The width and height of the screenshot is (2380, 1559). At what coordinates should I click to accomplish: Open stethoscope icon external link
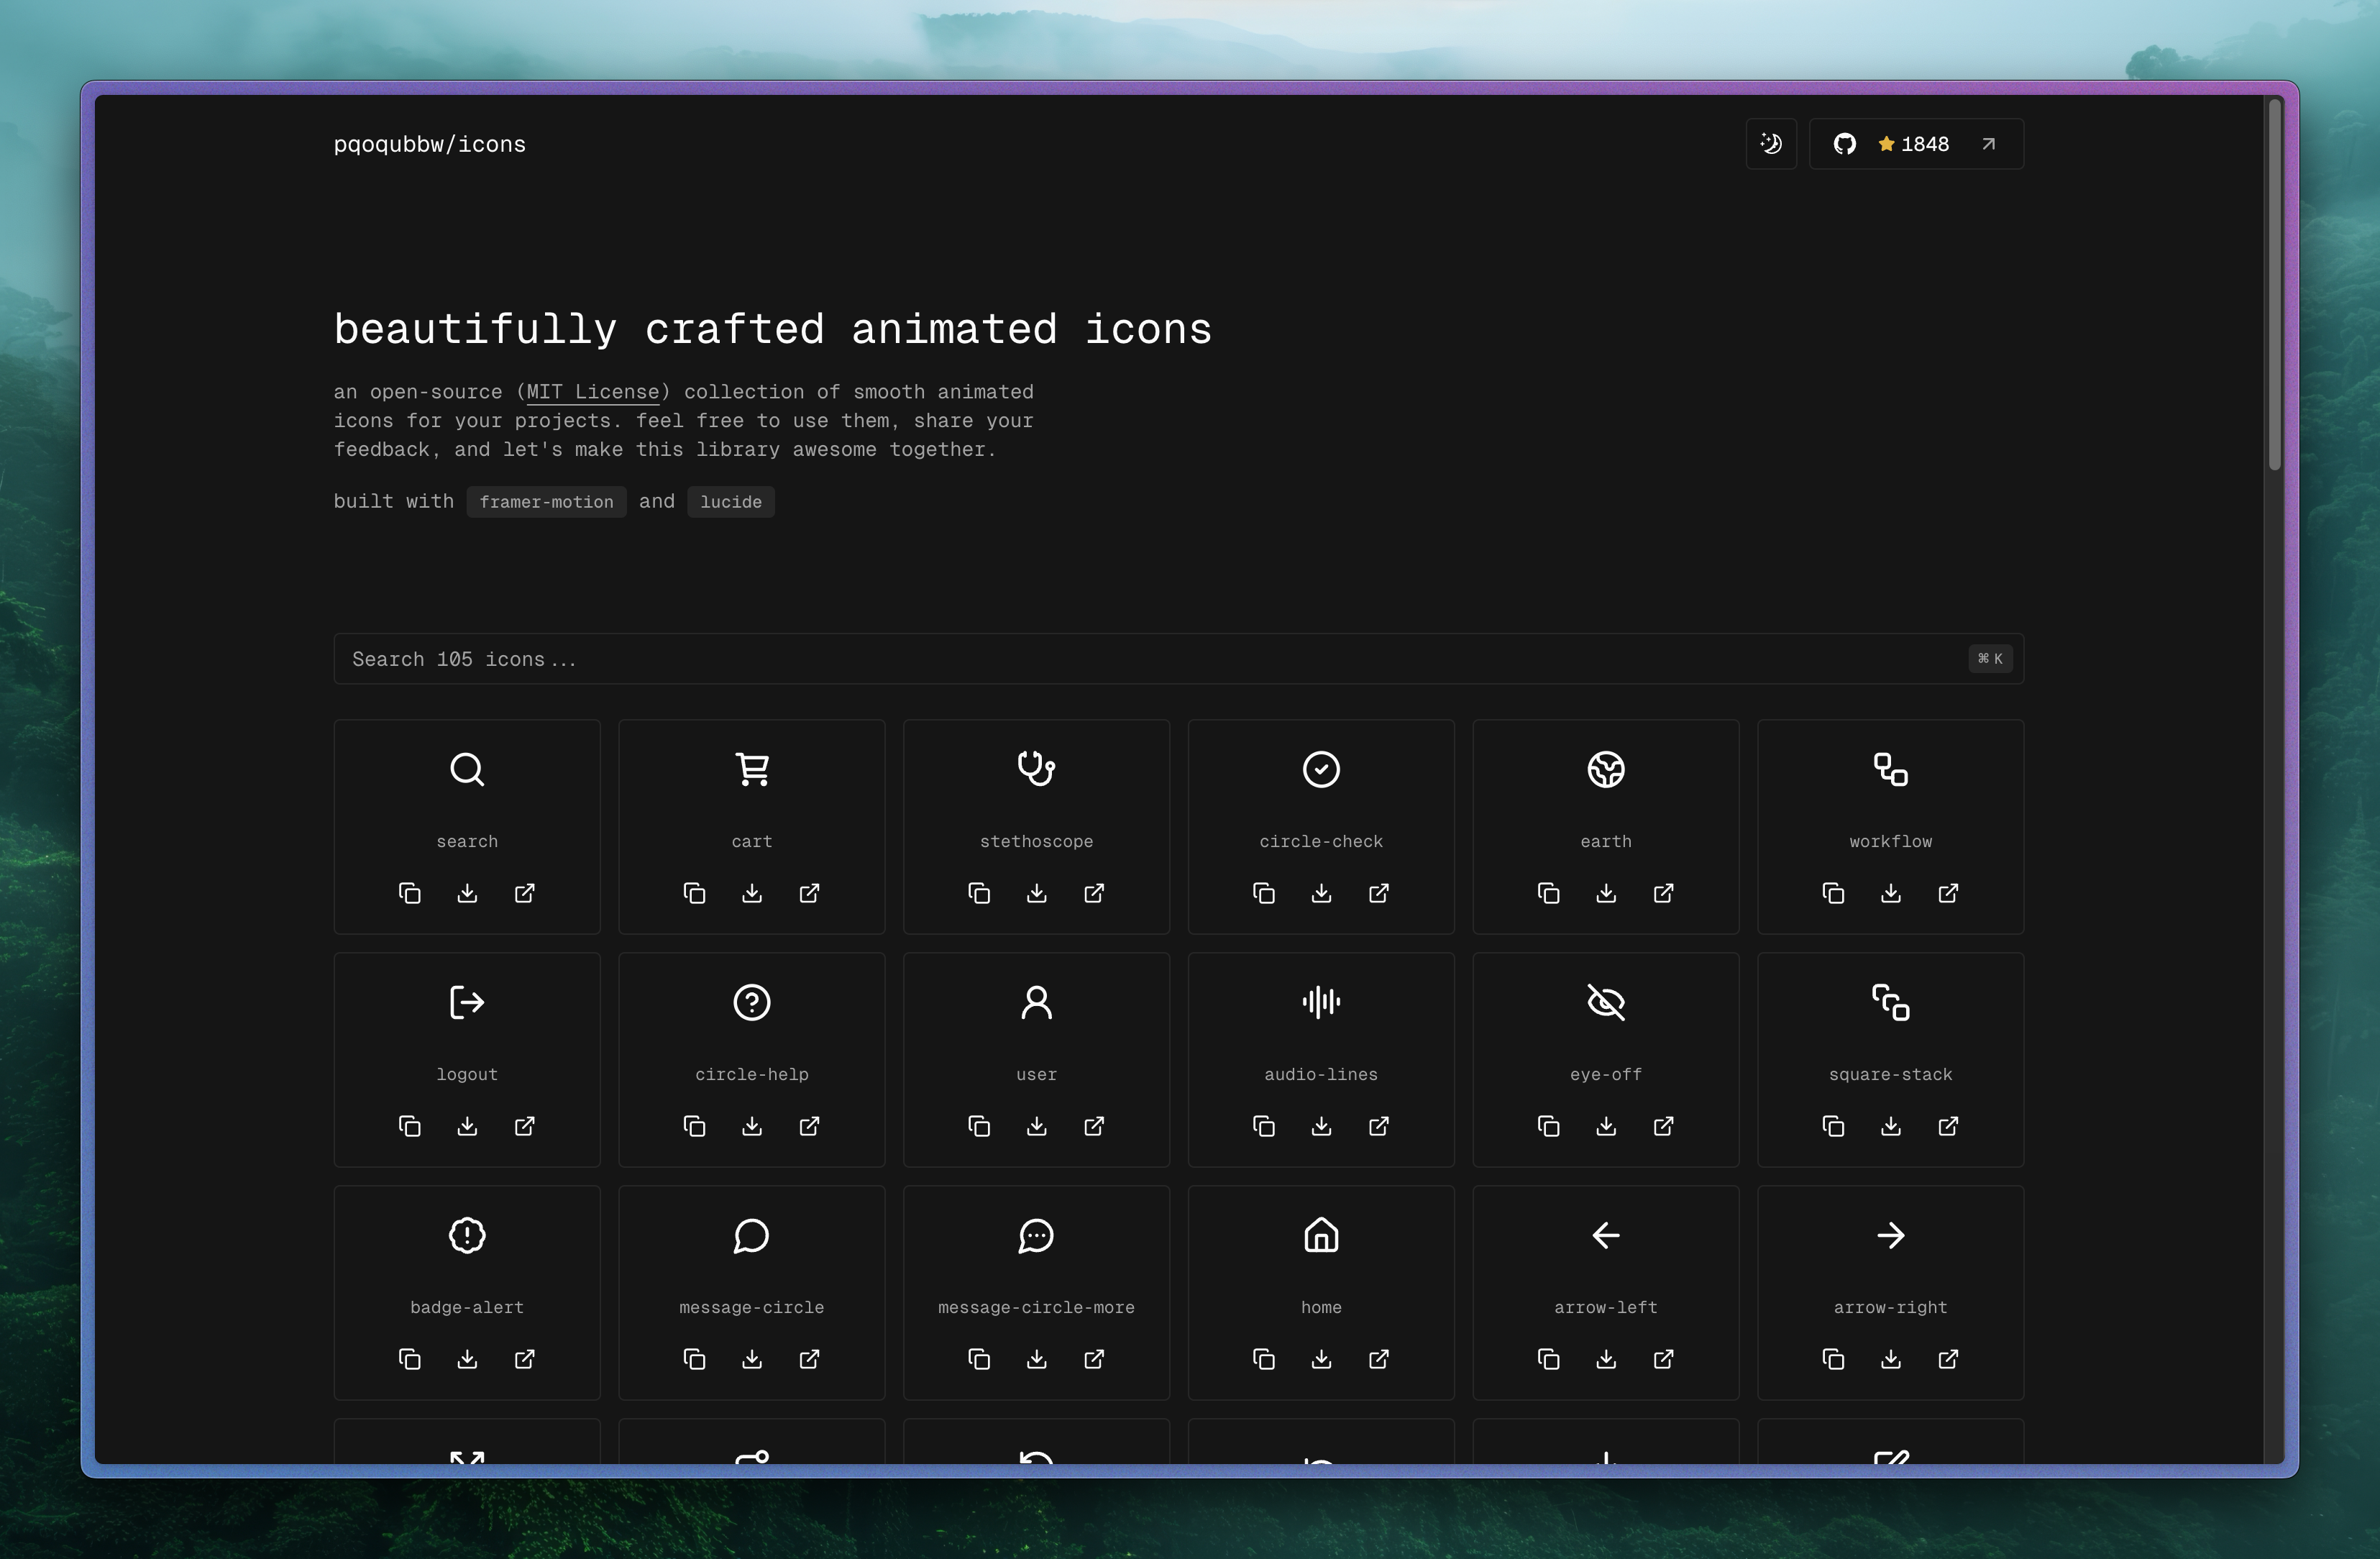coord(1094,893)
